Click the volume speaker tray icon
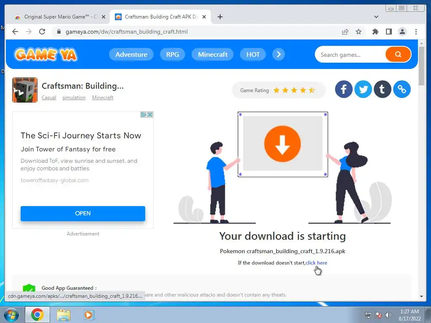This screenshot has width=431, height=323. coord(388,315)
